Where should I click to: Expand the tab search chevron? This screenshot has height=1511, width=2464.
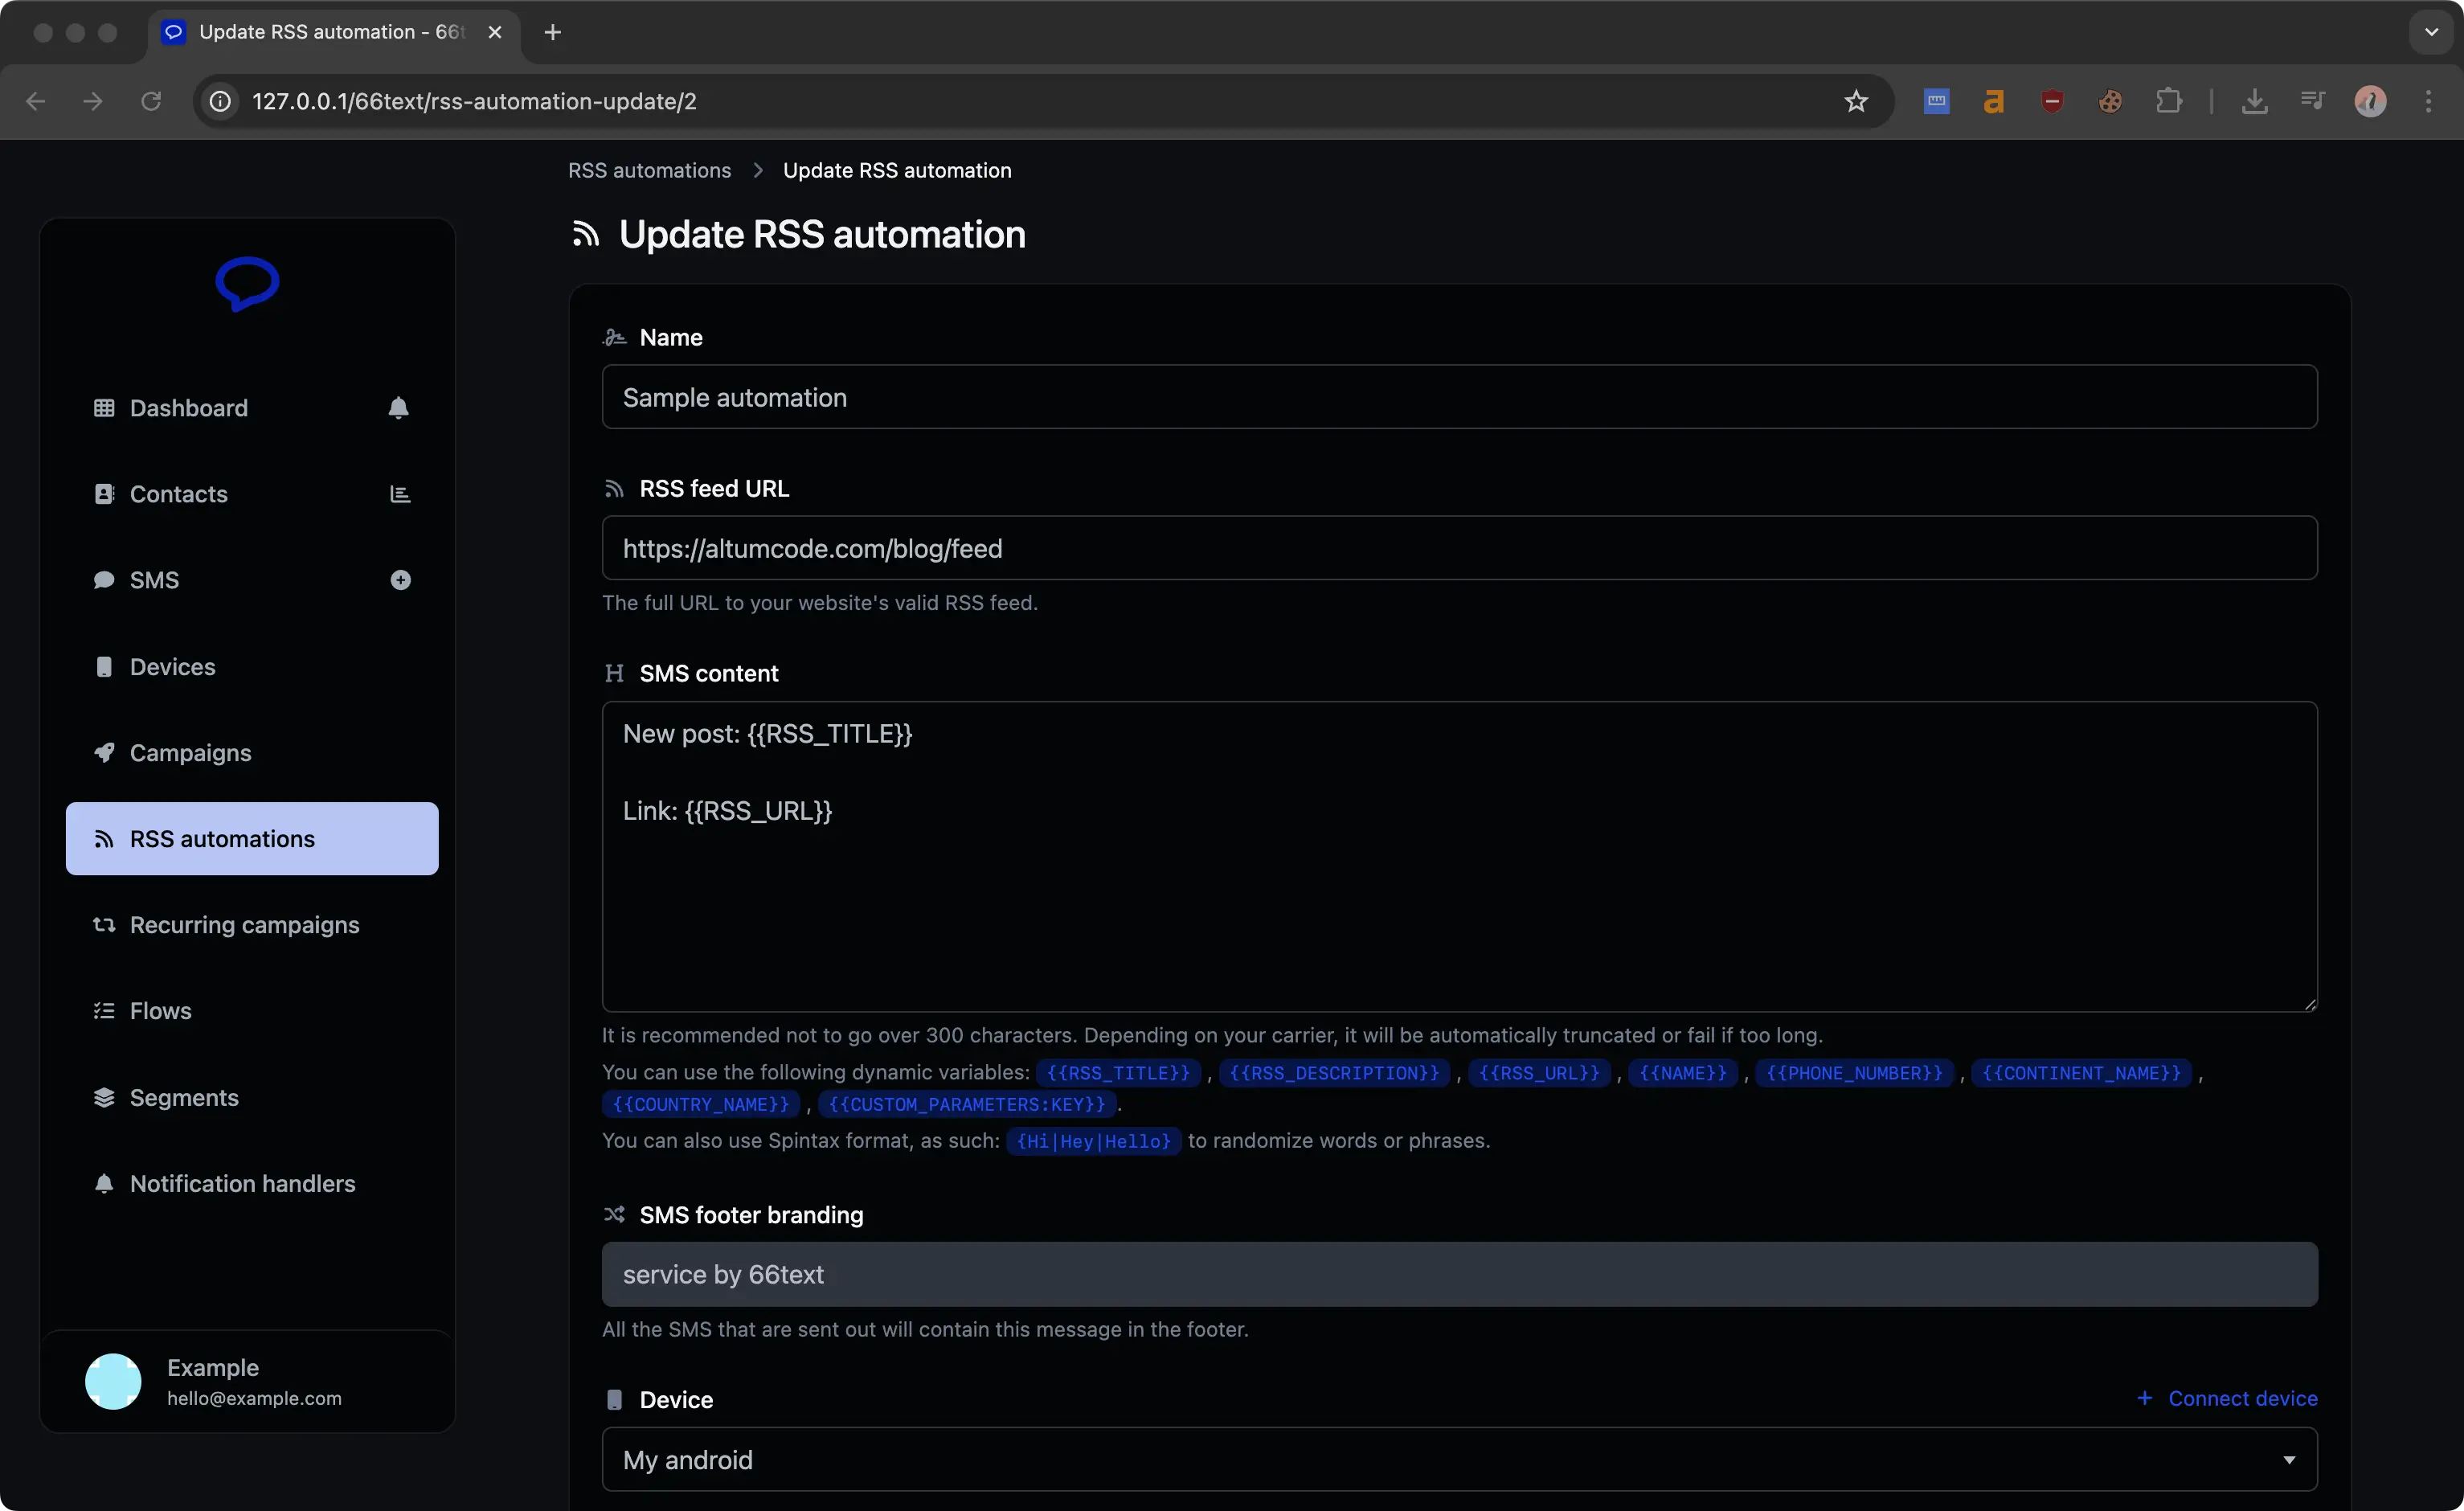point(2431,32)
